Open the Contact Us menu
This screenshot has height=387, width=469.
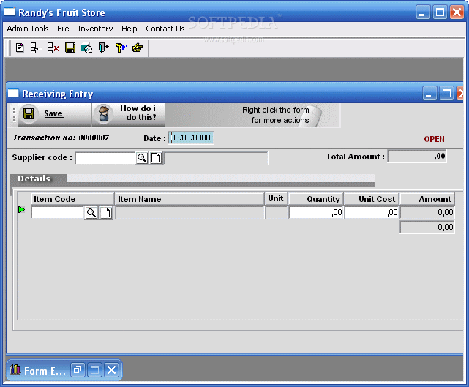point(165,29)
